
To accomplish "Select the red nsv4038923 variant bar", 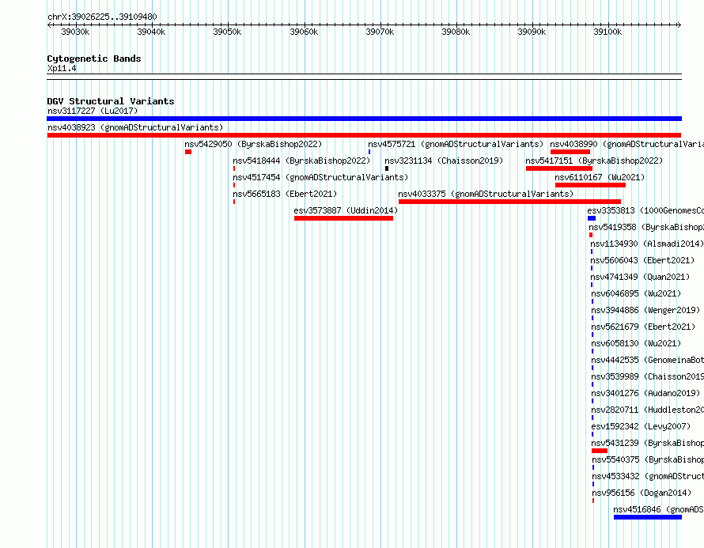I will click(x=364, y=135).
